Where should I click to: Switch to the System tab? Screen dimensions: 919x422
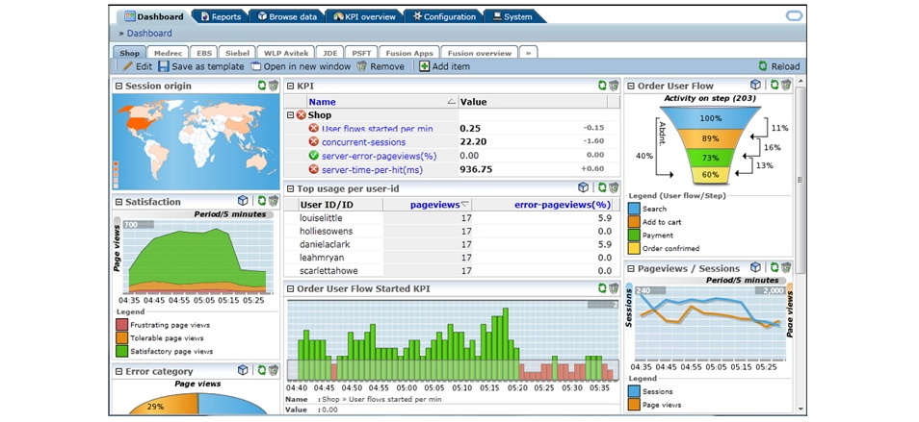512,17
